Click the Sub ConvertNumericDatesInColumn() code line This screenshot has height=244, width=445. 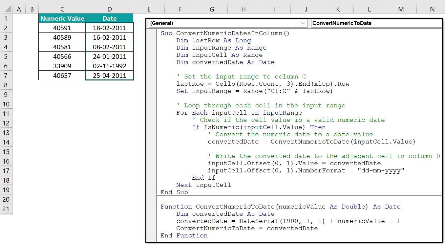pos(225,33)
